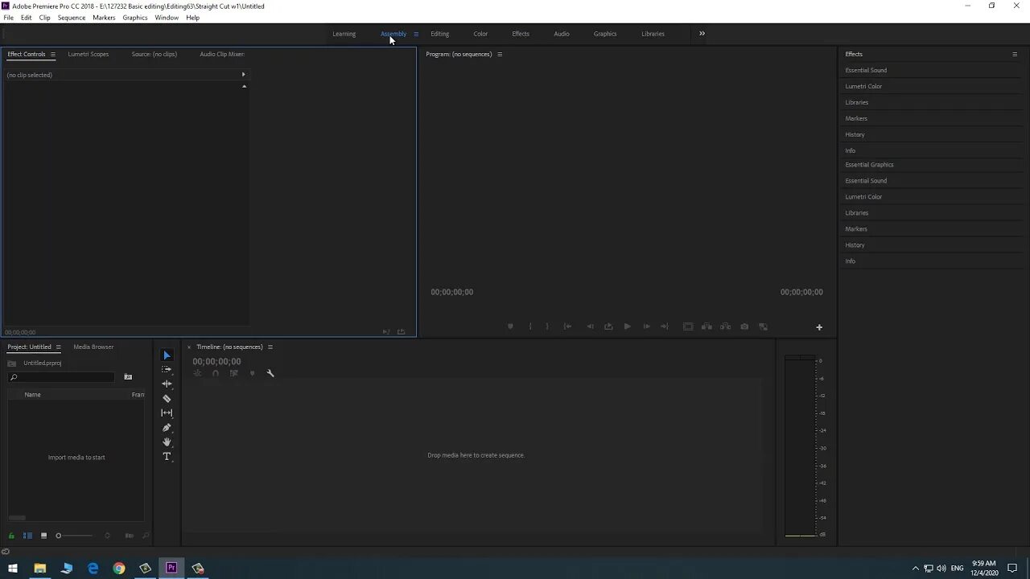This screenshot has width=1030, height=579.
Task: Switch to Media Browser tab
Action: pos(93,347)
